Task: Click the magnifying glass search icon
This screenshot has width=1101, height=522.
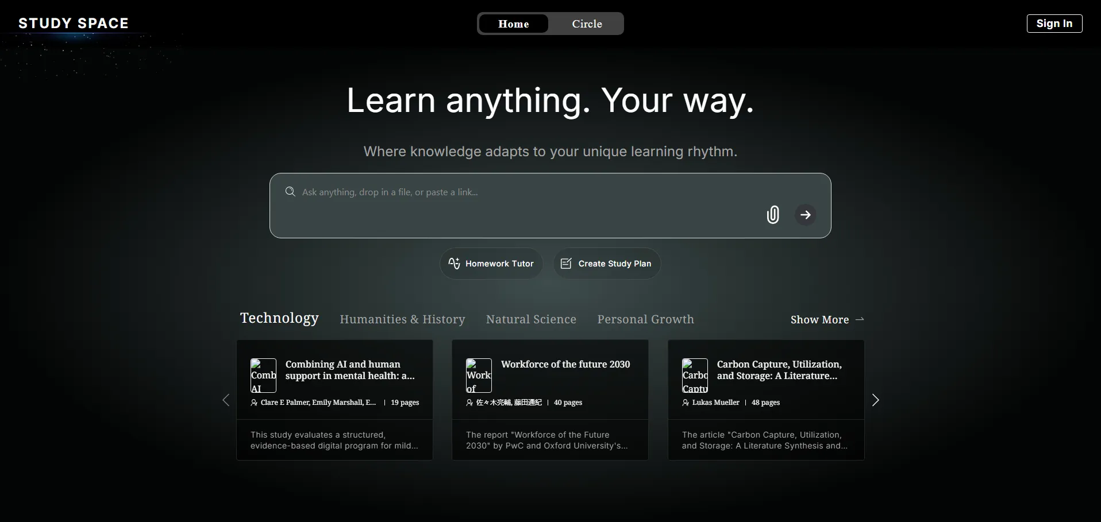Action: tap(290, 192)
